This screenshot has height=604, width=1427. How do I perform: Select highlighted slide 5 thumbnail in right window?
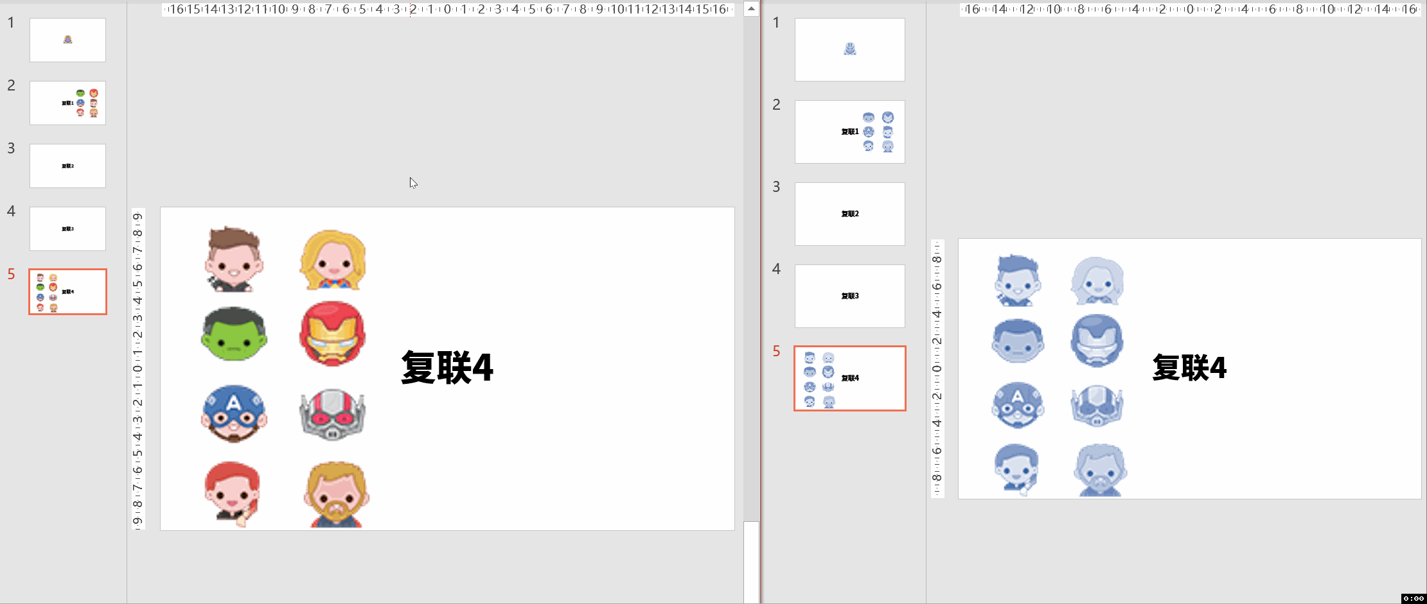click(849, 378)
